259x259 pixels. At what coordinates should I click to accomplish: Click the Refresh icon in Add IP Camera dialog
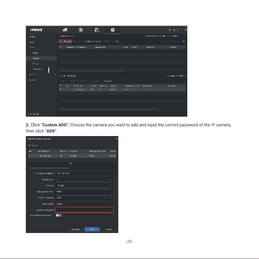tap(29, 146)
